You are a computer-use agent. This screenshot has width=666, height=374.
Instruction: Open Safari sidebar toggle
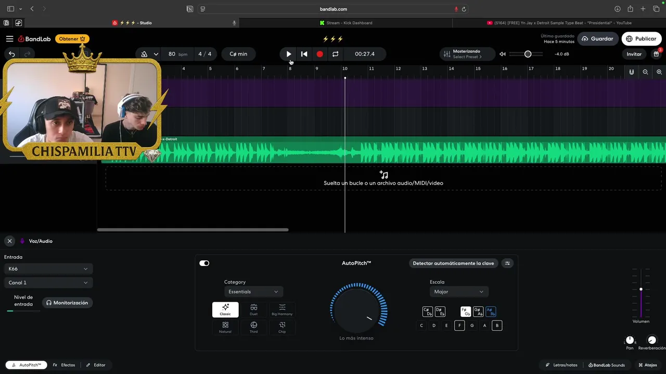point(10,9)
